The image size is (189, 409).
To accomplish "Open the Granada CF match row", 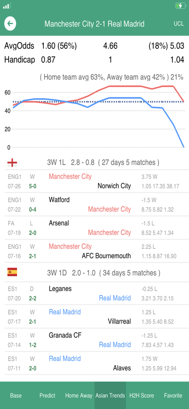I will [94, 340].
